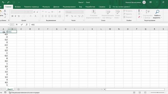The image size is (168, 94).
Task: Click the user account avatar
Action: [144, 2]
